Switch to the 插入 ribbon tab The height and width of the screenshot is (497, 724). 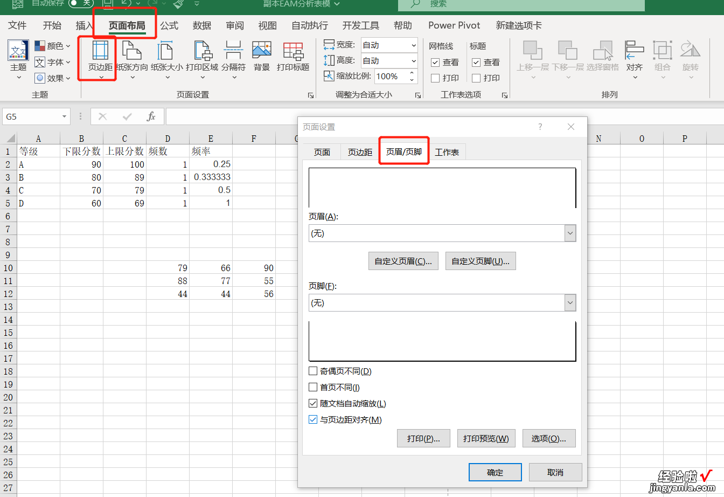click(x=85, y=25)
